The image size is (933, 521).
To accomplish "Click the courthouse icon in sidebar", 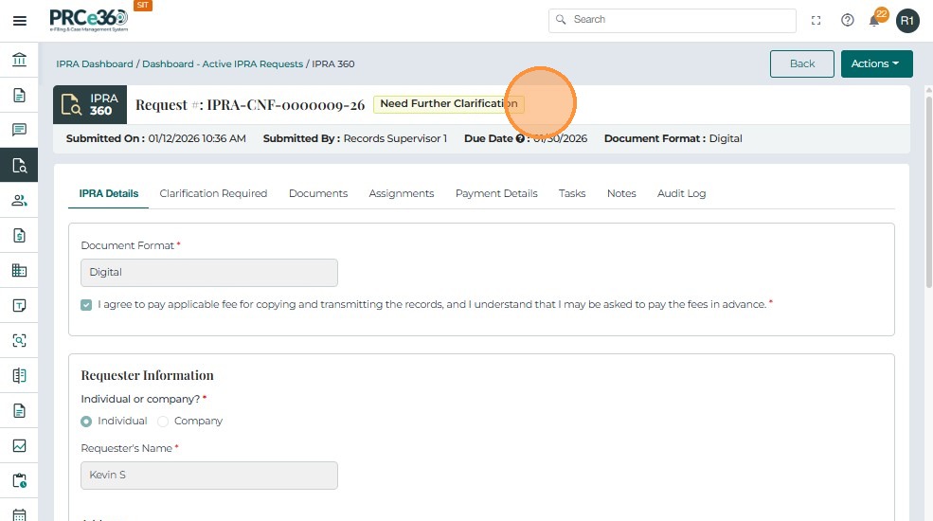I will coord(19,61).
